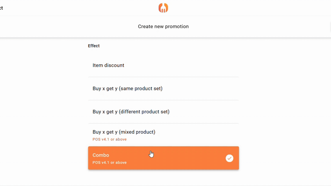
Task: Click the Combo label text
Action: click(101, 155)
